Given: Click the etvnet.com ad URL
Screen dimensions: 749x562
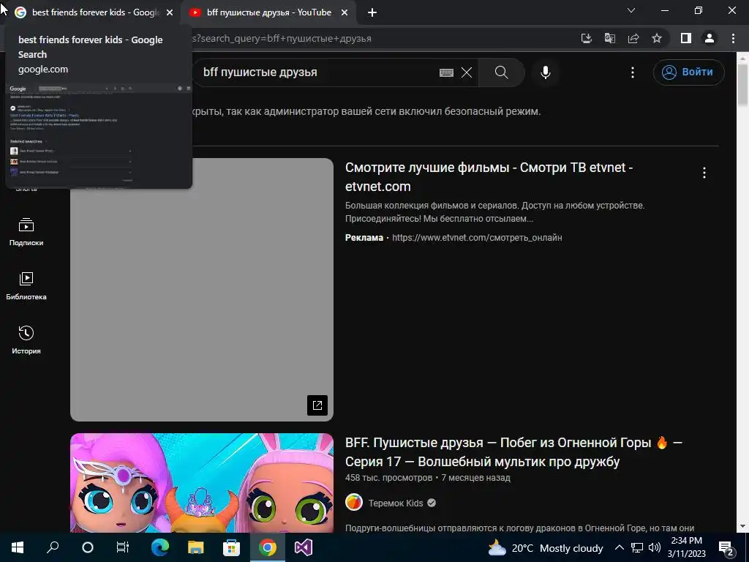Looking at the screenshot, I should [477, 238].
